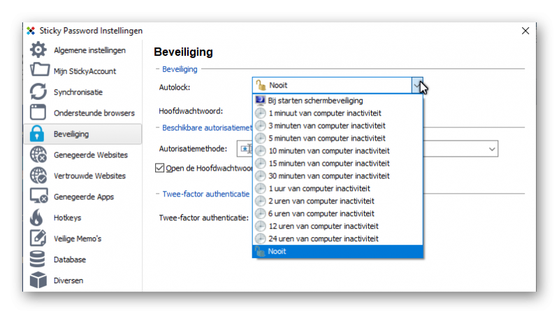Select the Diversen box icon
Viewport: 559px width, 314px height.
38,280
